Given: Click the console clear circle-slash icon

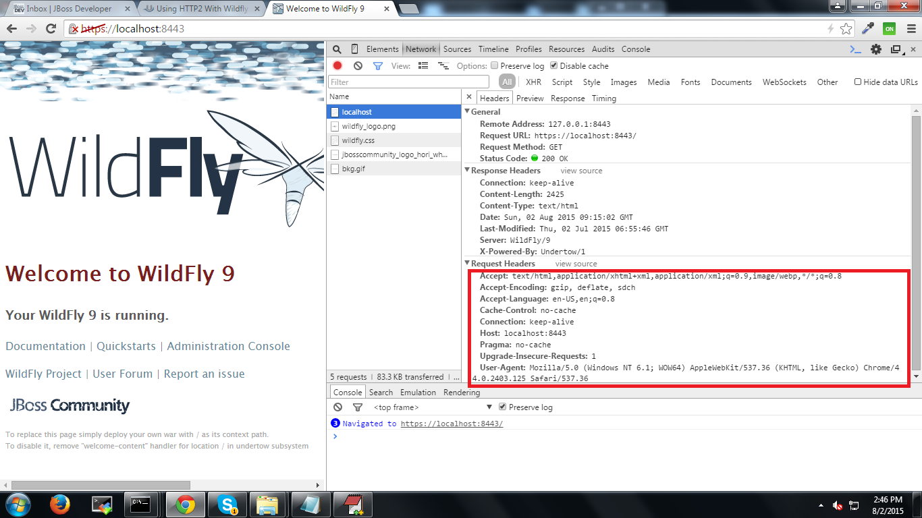Looking at the screenshot, I should 338,407.
